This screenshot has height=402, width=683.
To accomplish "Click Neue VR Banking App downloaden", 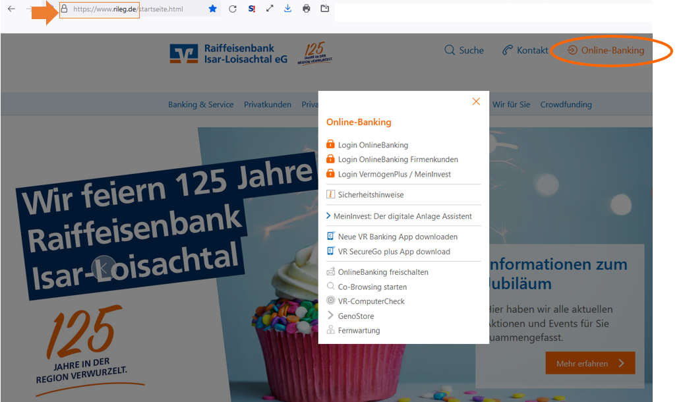I will coord(398,237).
